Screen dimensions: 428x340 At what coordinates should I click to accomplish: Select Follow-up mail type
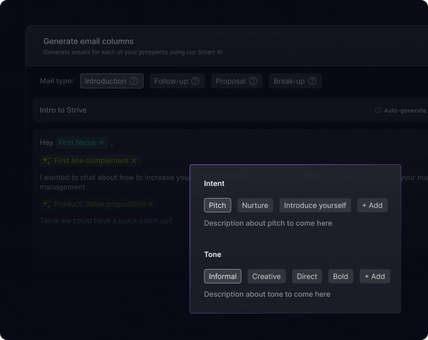177,81
